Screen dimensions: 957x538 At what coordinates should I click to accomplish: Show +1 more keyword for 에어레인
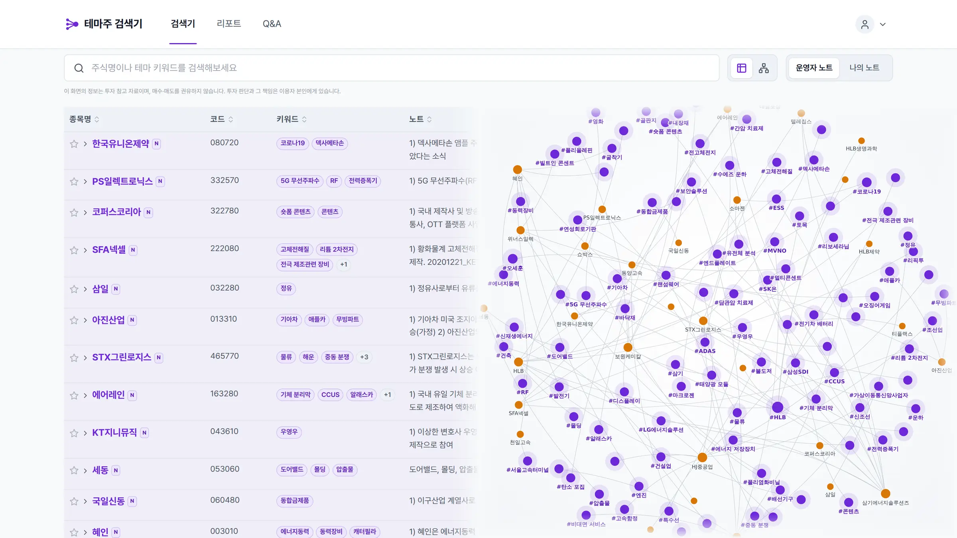tap(387, 395)
